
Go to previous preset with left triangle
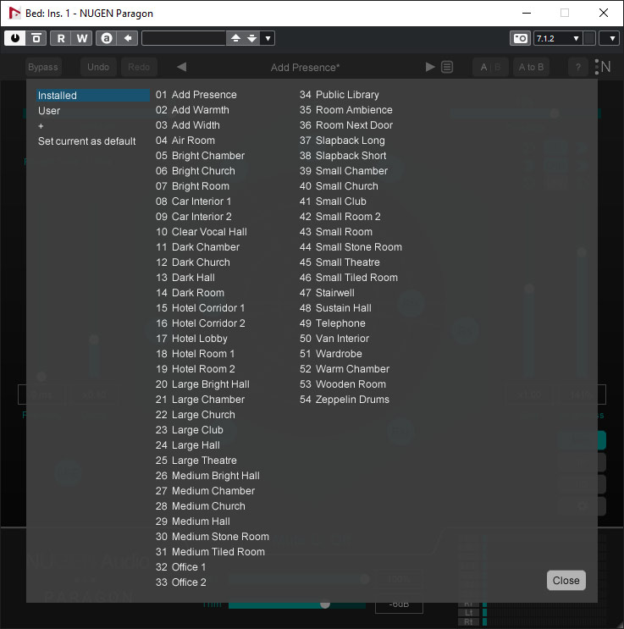pos(181,67)
